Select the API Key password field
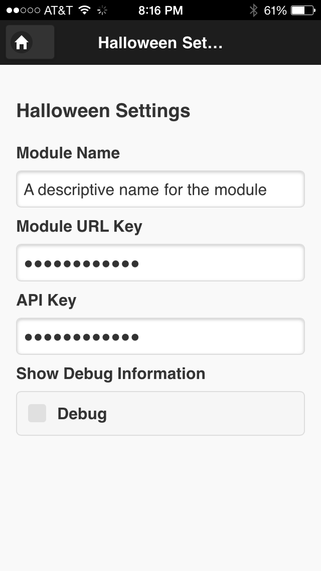This screenshot has width=321, height=571. pos(160,336)
